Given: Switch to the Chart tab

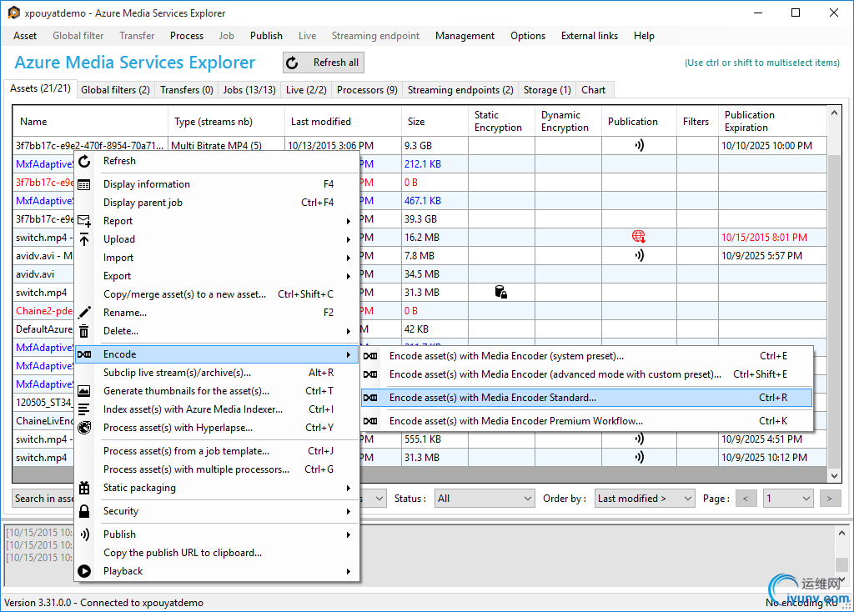Looking at the screenshot, I should pyautogui.click(x=593, y=90).
